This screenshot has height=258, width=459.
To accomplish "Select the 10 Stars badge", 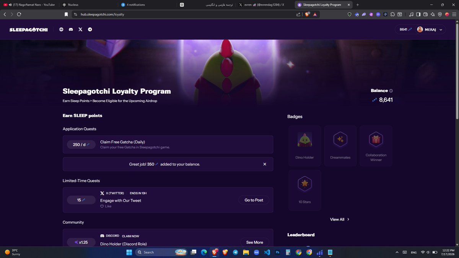I will click(x=304, y=190).
